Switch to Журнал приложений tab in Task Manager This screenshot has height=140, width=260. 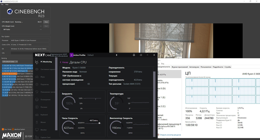[x=180, y=67]
